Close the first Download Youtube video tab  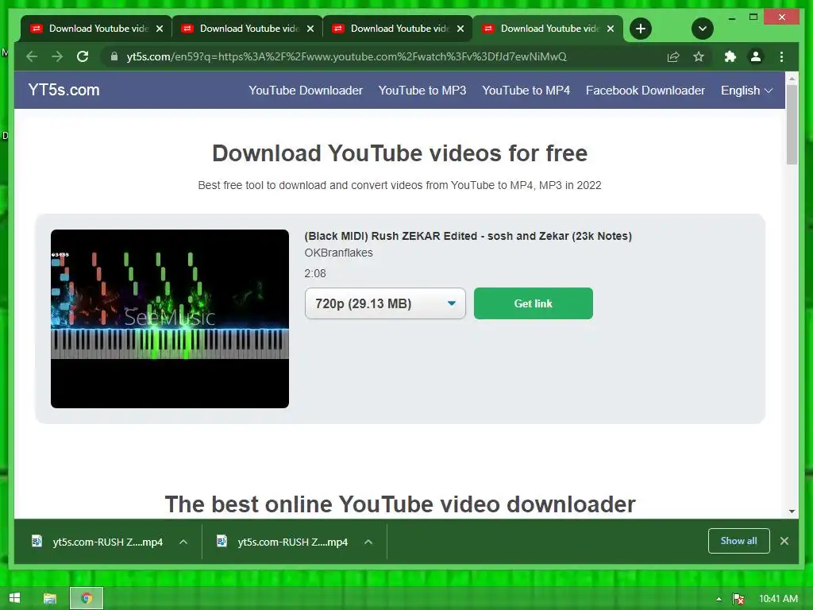pyautogui.click(x=160, y=29)
